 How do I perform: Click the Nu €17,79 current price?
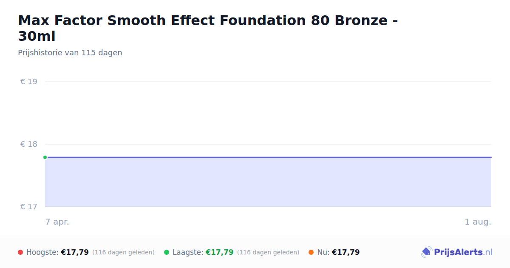346,252
